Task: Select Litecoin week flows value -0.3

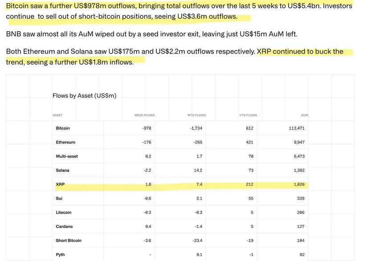Action: point(147,212)
